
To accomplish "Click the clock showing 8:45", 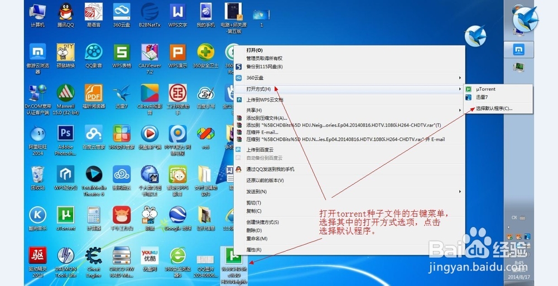I will click(518, 263).
